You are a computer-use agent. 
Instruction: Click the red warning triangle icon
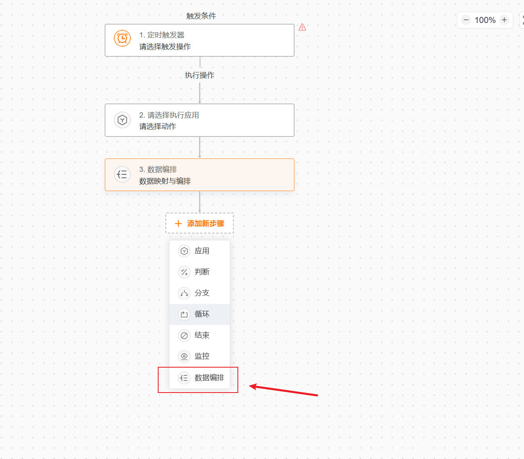tap(302, 27)
